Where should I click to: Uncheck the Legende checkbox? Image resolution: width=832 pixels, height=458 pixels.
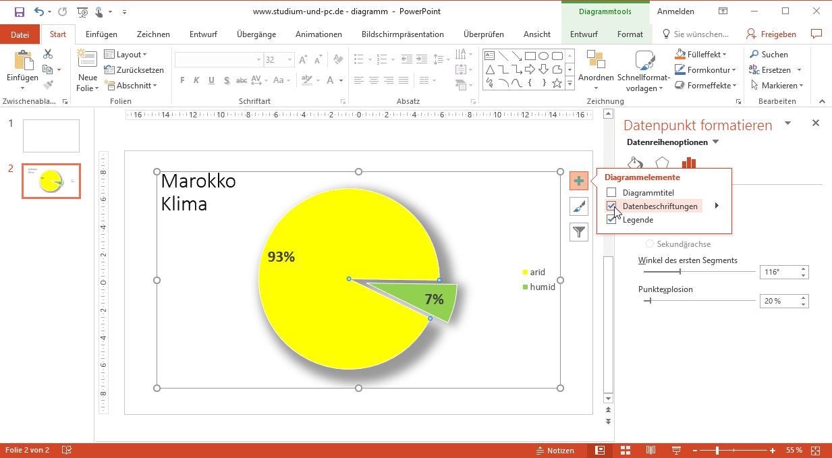tap(611, 220)
